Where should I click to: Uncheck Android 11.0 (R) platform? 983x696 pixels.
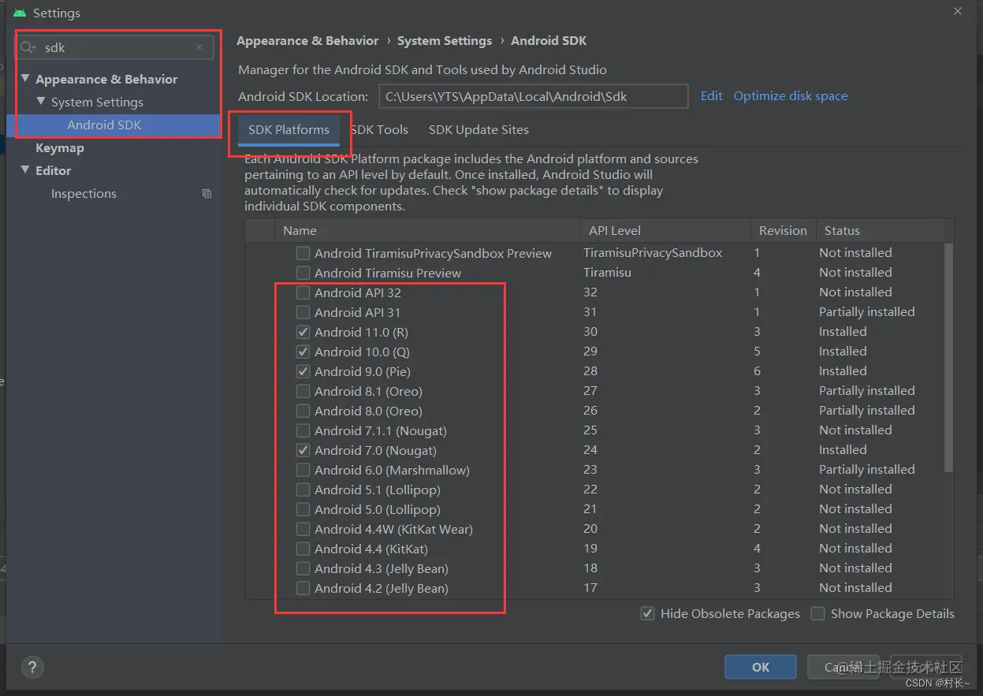coord(303,332)
